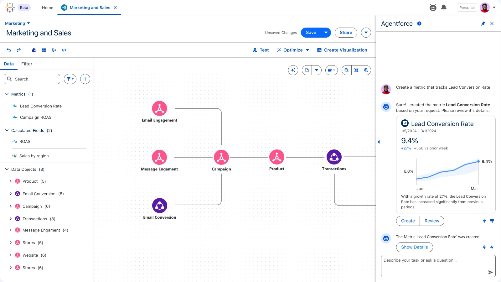Click thumbs down on metric response
The image size is (501, 282).
pos(492,221)
